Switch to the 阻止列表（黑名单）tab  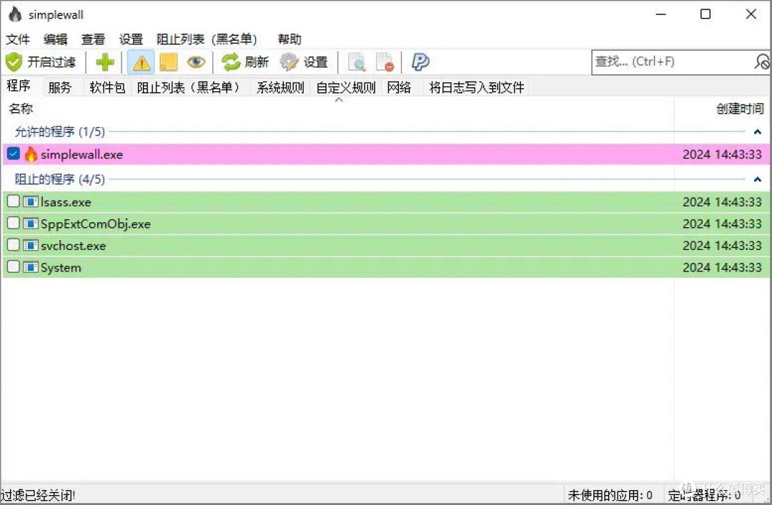tap(190, 88)
